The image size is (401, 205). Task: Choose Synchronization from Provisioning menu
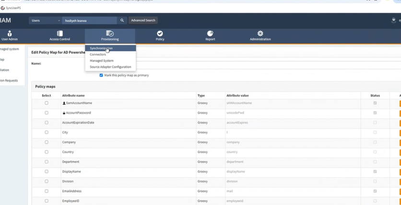click(110, 48)
